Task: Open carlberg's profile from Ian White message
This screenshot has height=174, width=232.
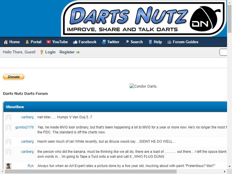Action: (27, 142)
